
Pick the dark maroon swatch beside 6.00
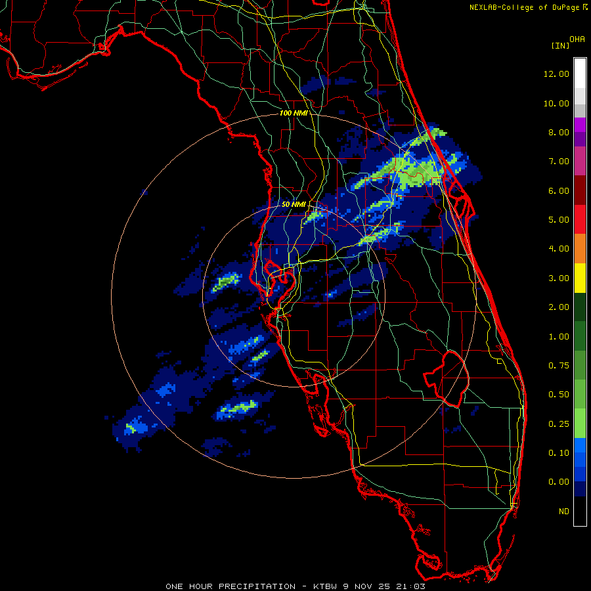[x=580, y=190]
